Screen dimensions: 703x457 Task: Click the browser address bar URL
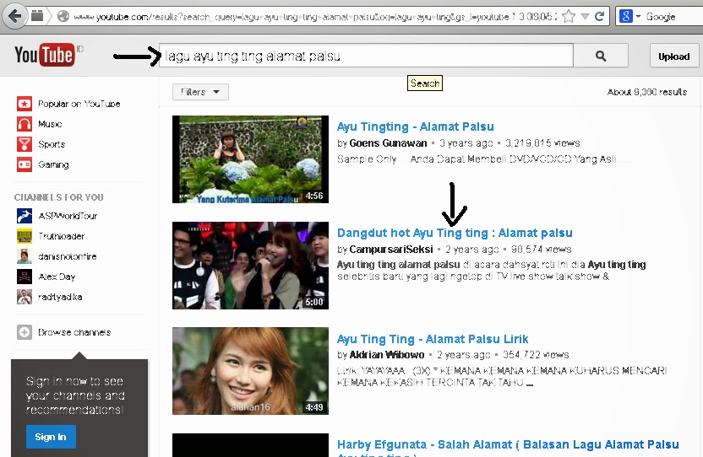tap(313, 17)
